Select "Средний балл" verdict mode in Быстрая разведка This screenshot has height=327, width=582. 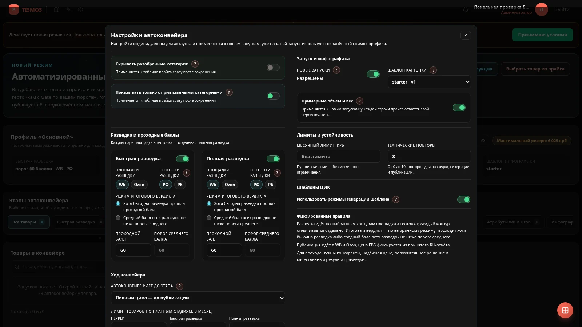(118, 218)
